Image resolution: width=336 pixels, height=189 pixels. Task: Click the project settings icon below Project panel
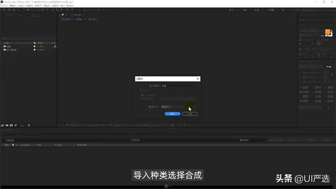(x=16, y=125)
